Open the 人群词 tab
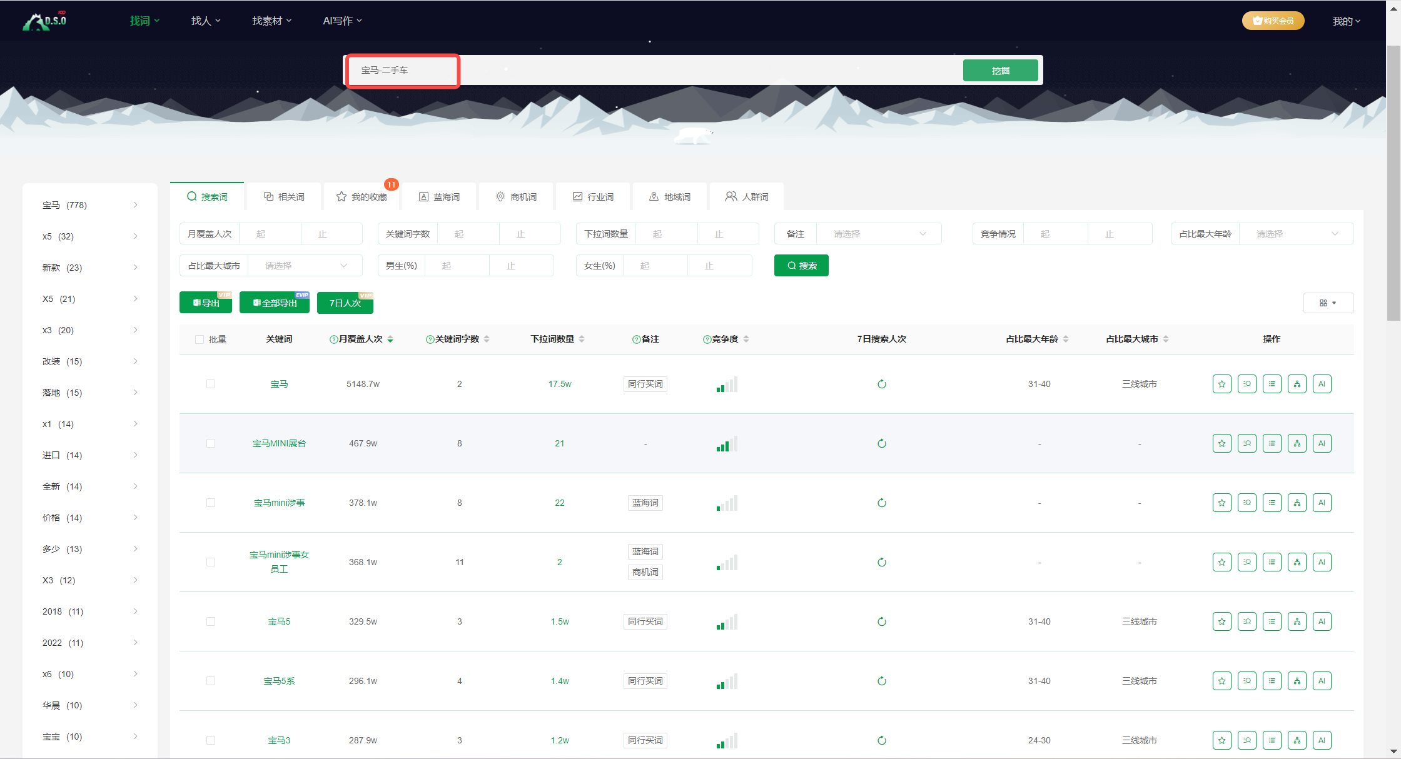Viewport: 1401px width, 759px height. [x=746, y=197]
